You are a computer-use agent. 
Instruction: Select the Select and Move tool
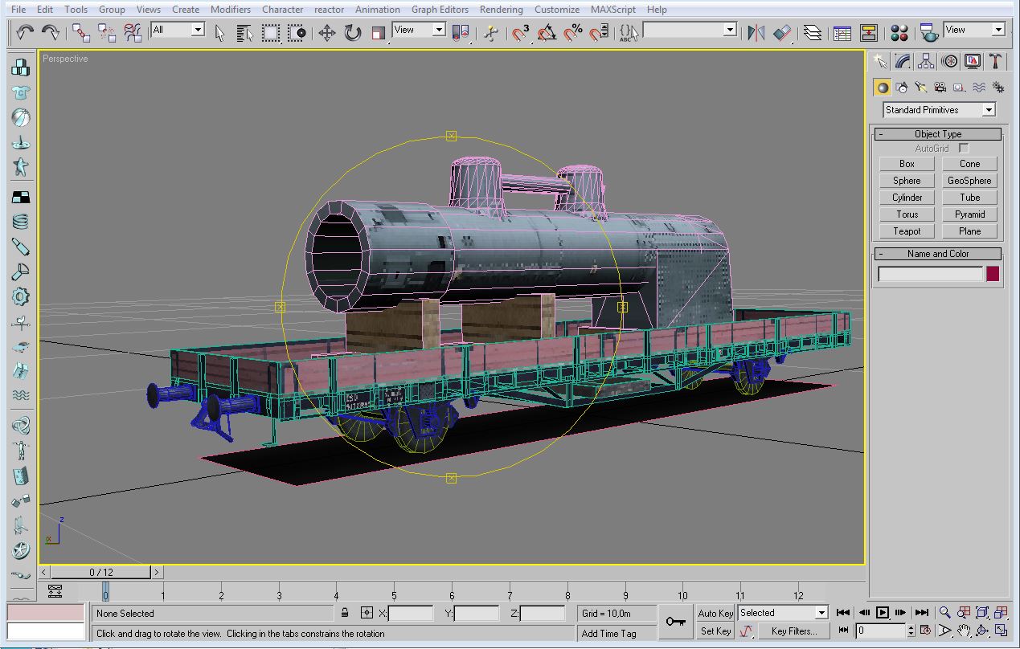pos(326,32)
